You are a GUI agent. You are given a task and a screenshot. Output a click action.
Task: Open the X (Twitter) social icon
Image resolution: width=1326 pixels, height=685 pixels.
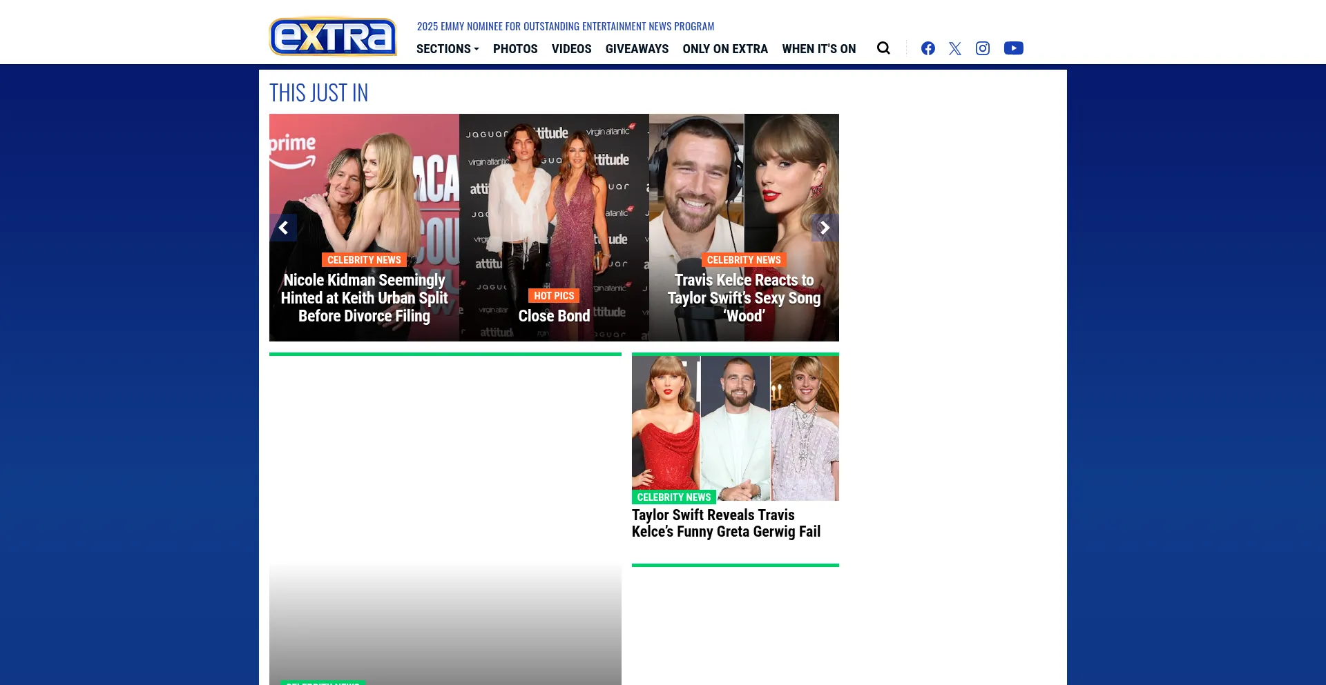point(954,48)
